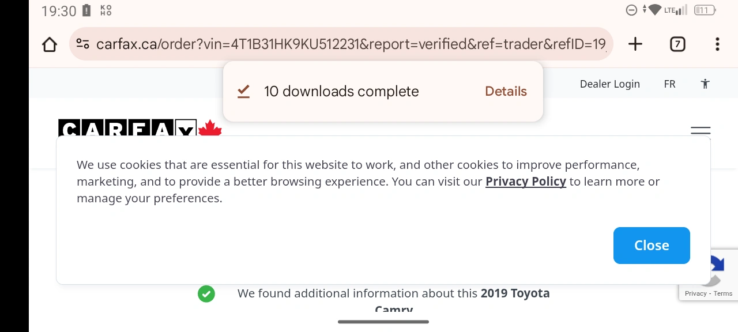
Task: Open site settings icon in address bar
Action: pyautogui.click(x=83, y=44)
